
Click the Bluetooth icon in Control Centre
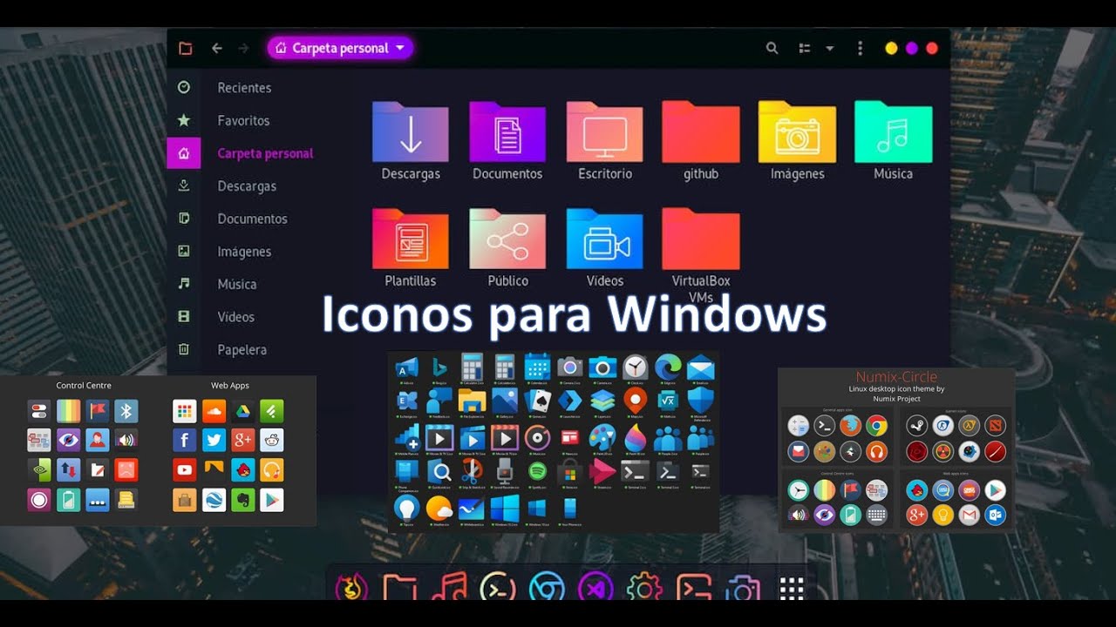point(126,411)
